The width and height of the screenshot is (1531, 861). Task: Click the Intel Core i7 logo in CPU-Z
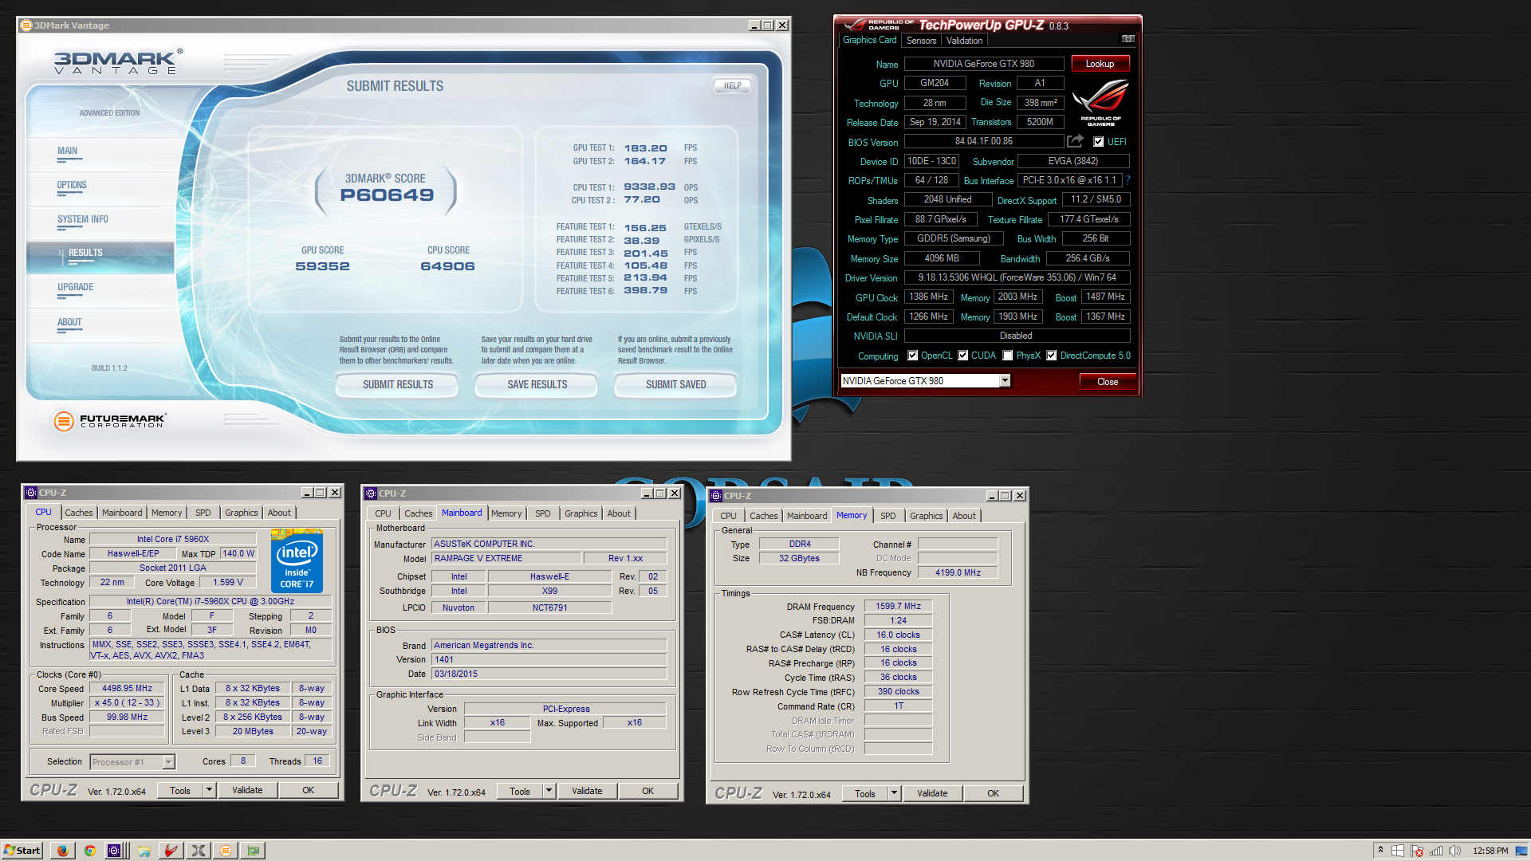297,561
